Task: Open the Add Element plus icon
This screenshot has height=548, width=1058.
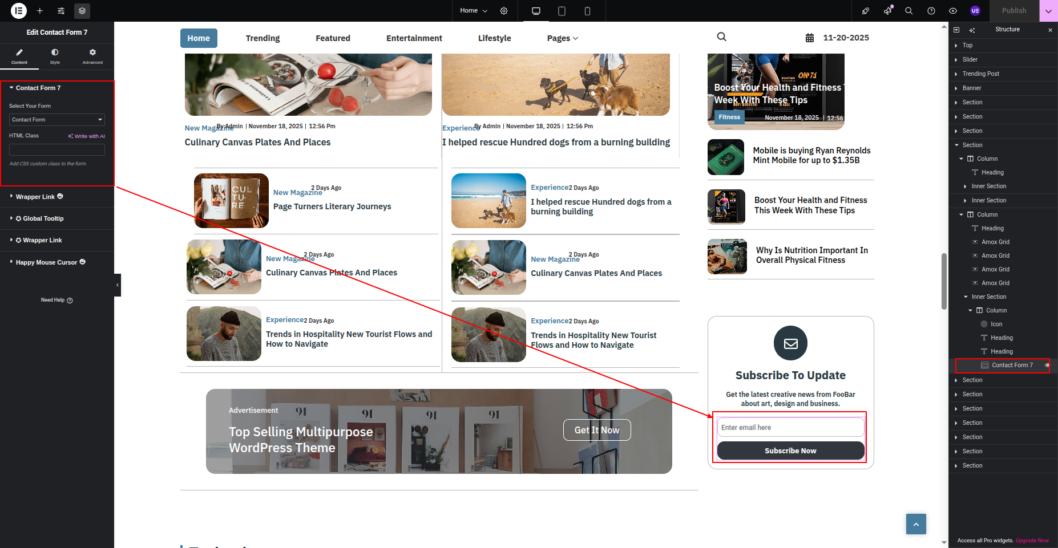Action: (x=40, y=11)
